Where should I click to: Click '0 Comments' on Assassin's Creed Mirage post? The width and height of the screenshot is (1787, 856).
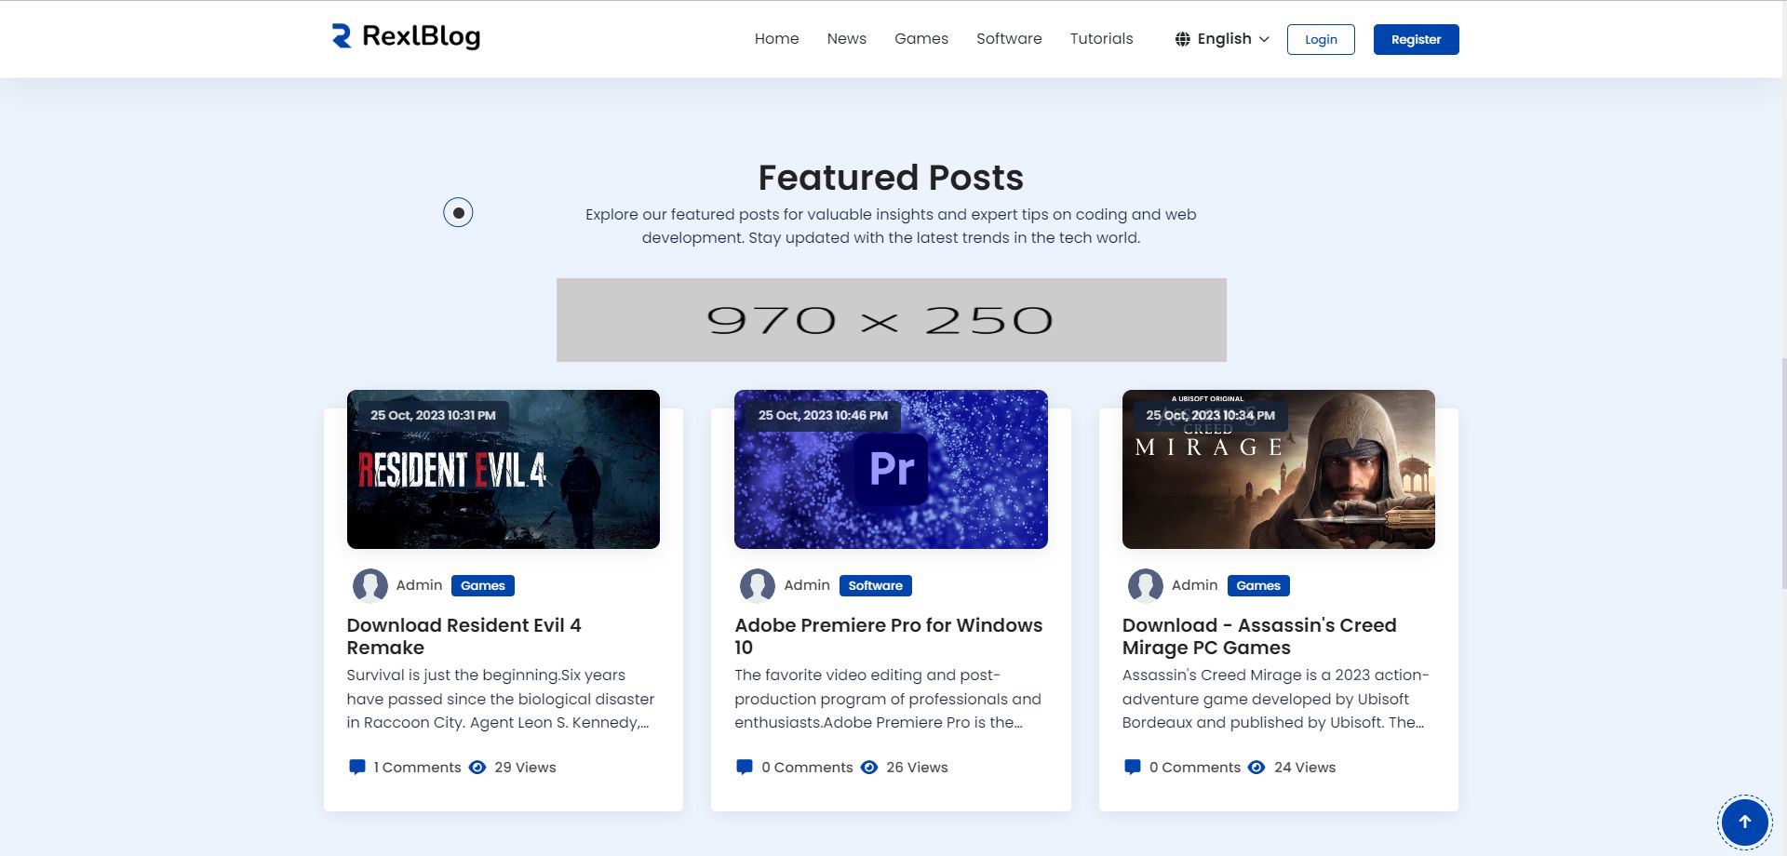1195,768
